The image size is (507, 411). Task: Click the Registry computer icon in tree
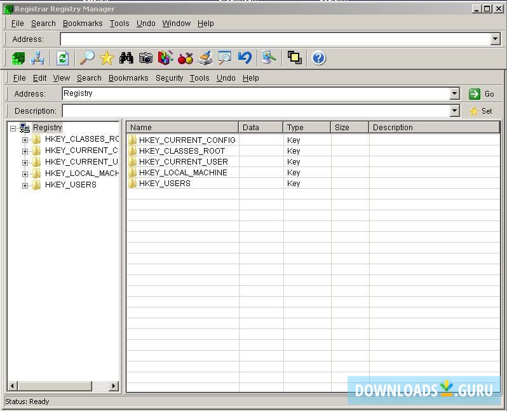click(25, 128)
